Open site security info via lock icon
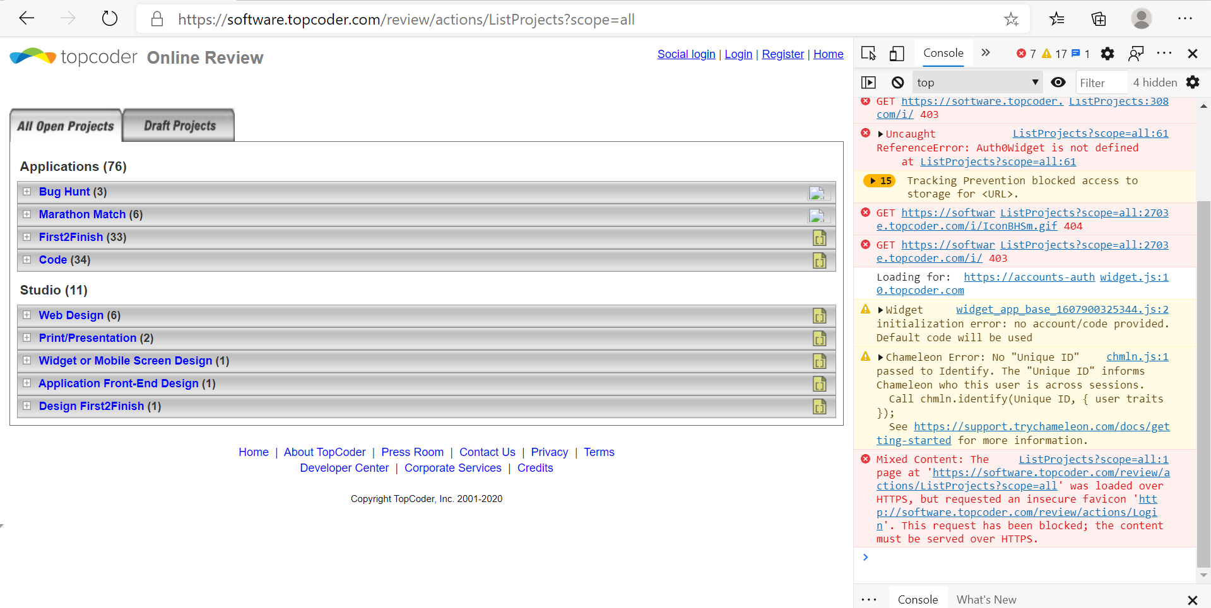Viewport: 1211px width, 608px height. [157, 19]
